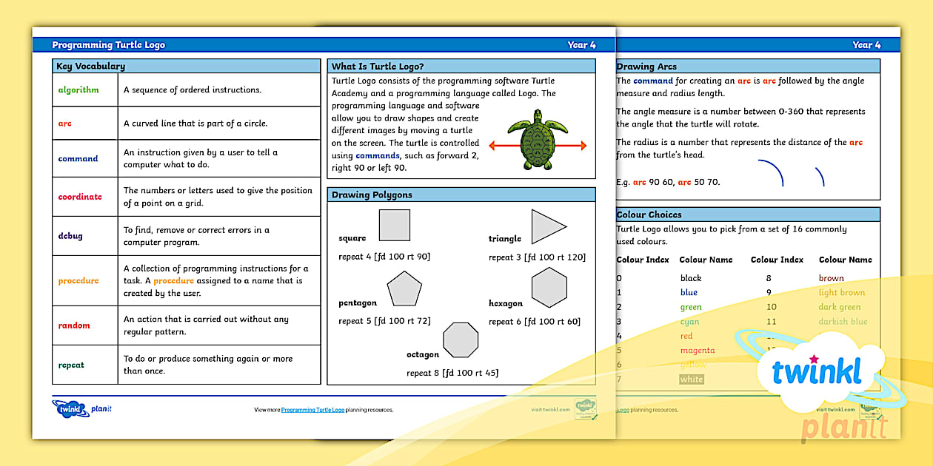
Task: Click the What Is Turtle Logo heading
Action: point(378,65)
